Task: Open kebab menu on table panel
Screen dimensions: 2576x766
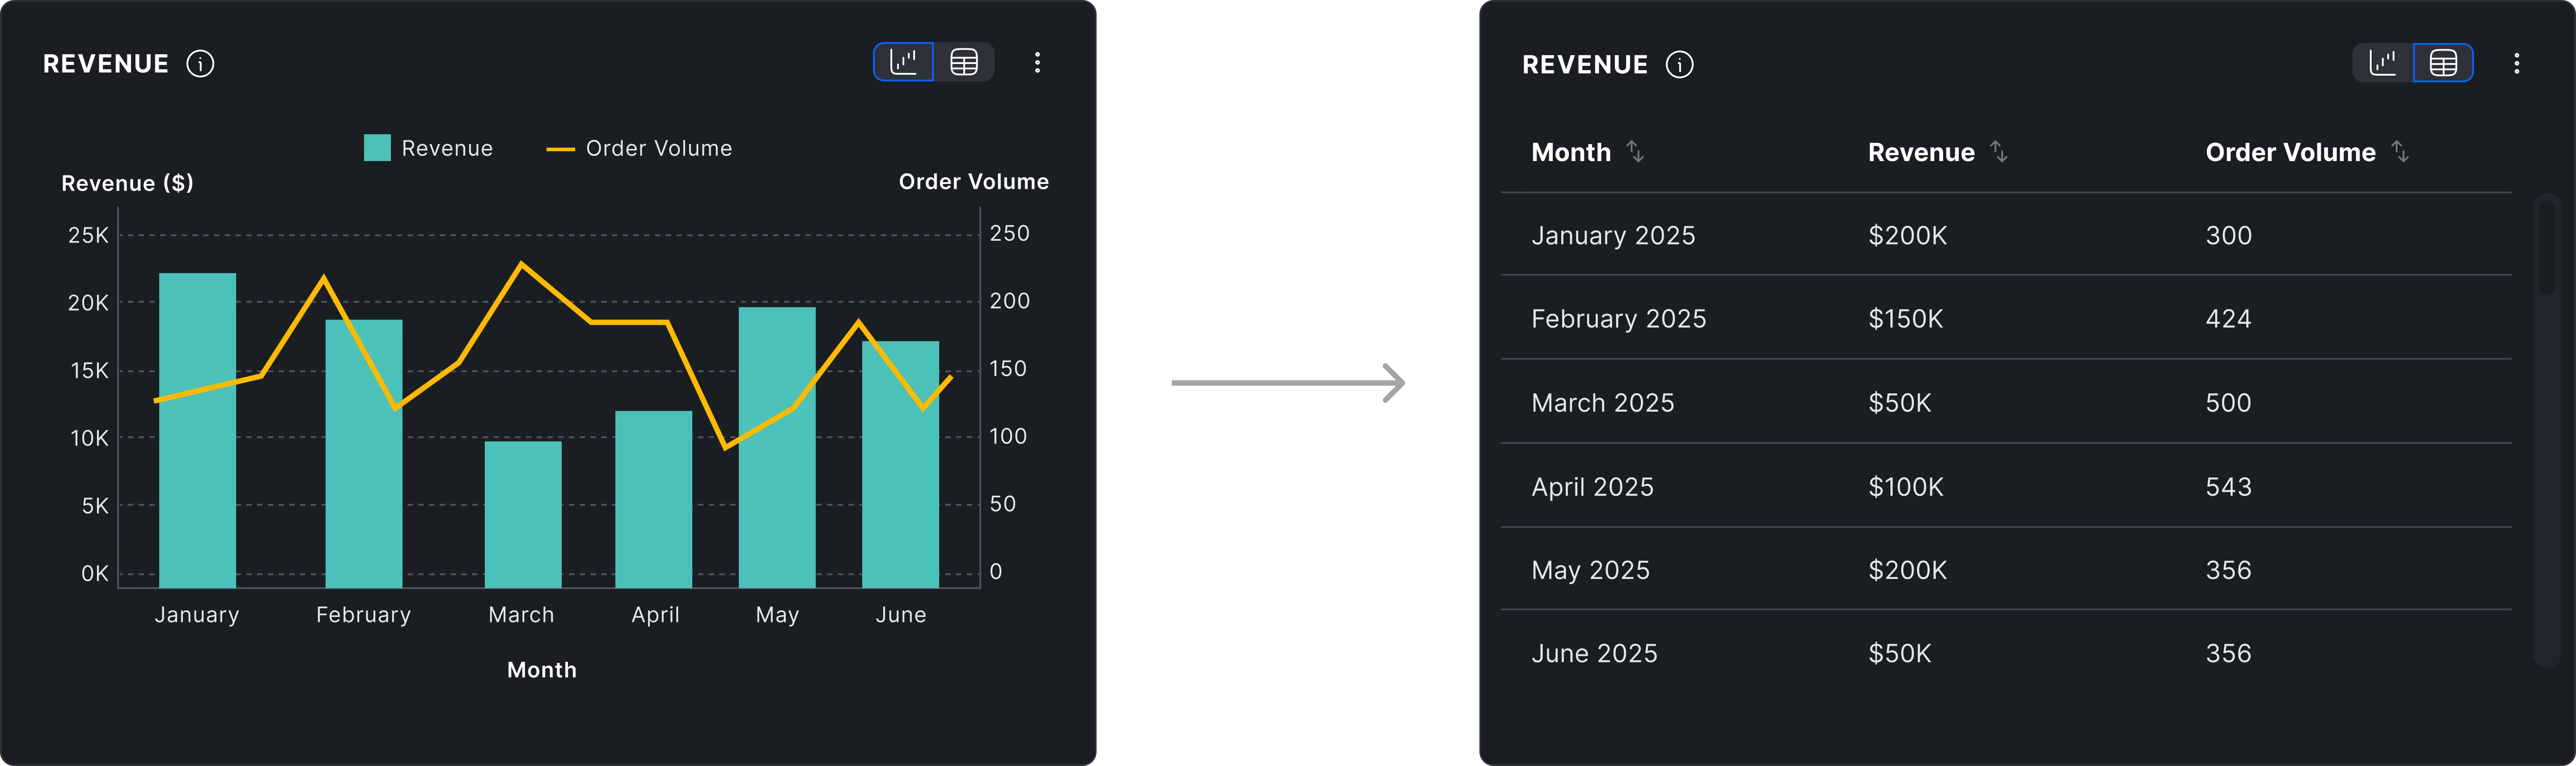Action: [2516, 64]
